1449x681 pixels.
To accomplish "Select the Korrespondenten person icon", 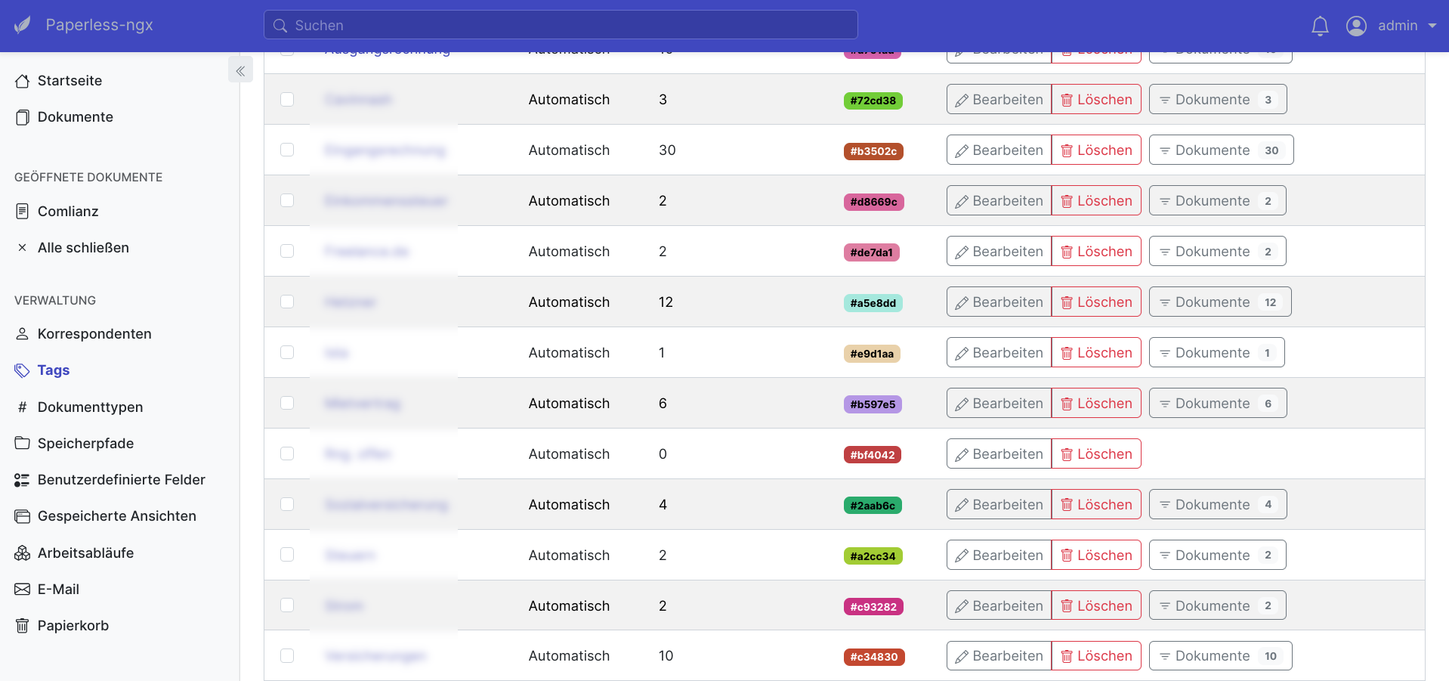I will click(x=22, y=333).
